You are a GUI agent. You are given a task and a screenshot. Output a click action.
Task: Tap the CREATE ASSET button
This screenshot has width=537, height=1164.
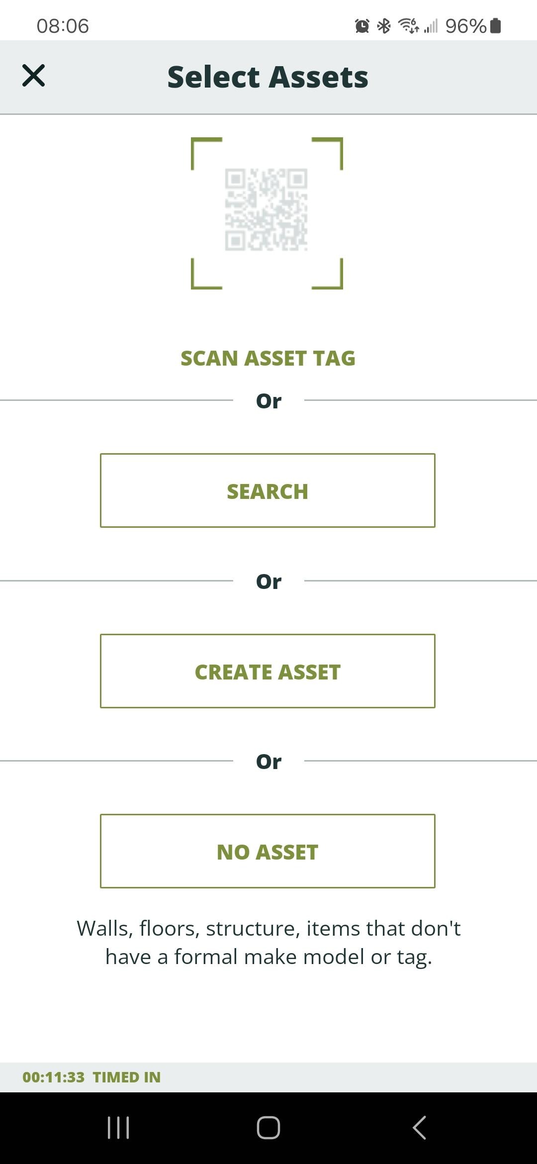[x=268, y=671]
